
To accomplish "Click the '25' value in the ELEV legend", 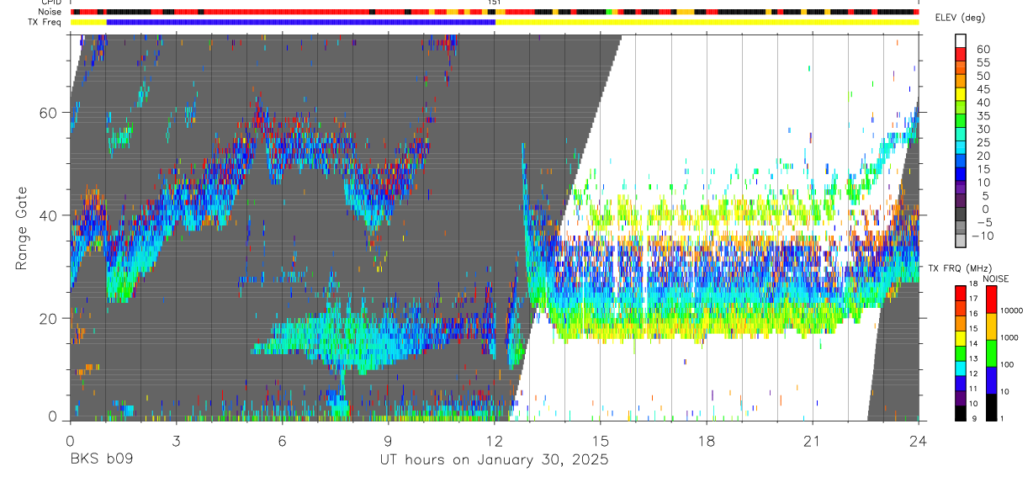I will 982,142.
